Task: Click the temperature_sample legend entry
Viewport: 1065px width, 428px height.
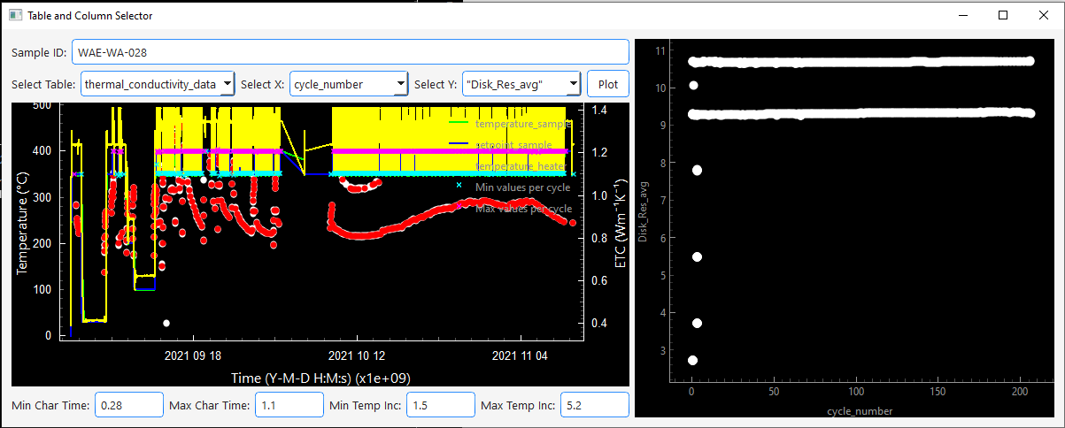Action: coord(523,125)
